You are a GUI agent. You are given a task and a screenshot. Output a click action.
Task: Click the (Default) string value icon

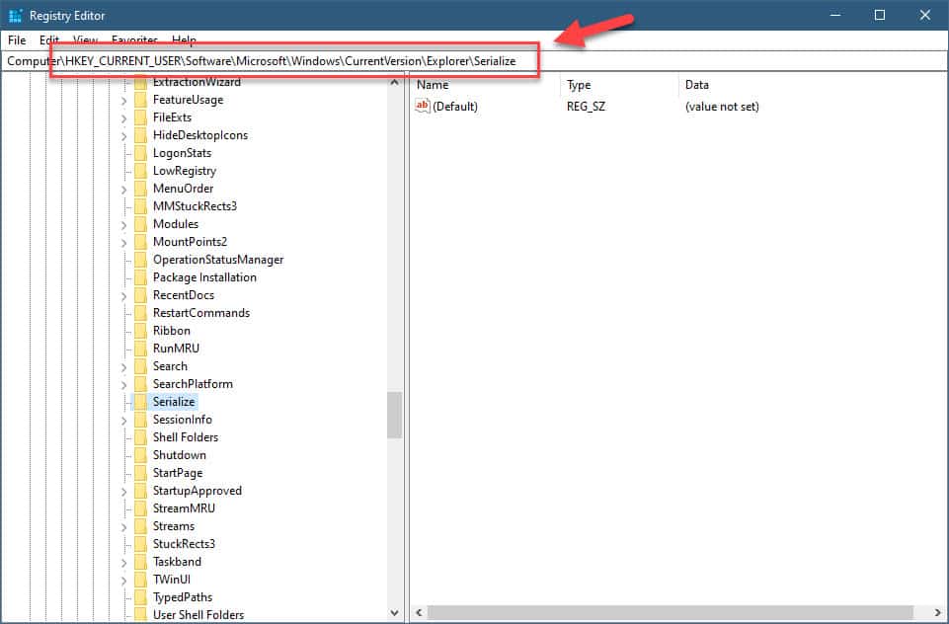click(x=422, y=106)
